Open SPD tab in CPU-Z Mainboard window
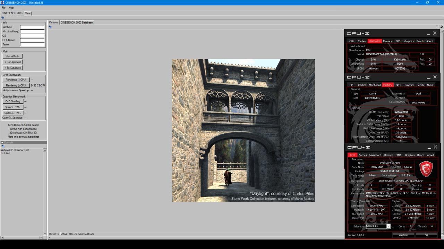The image size is (444, 249). click(398, 41)
